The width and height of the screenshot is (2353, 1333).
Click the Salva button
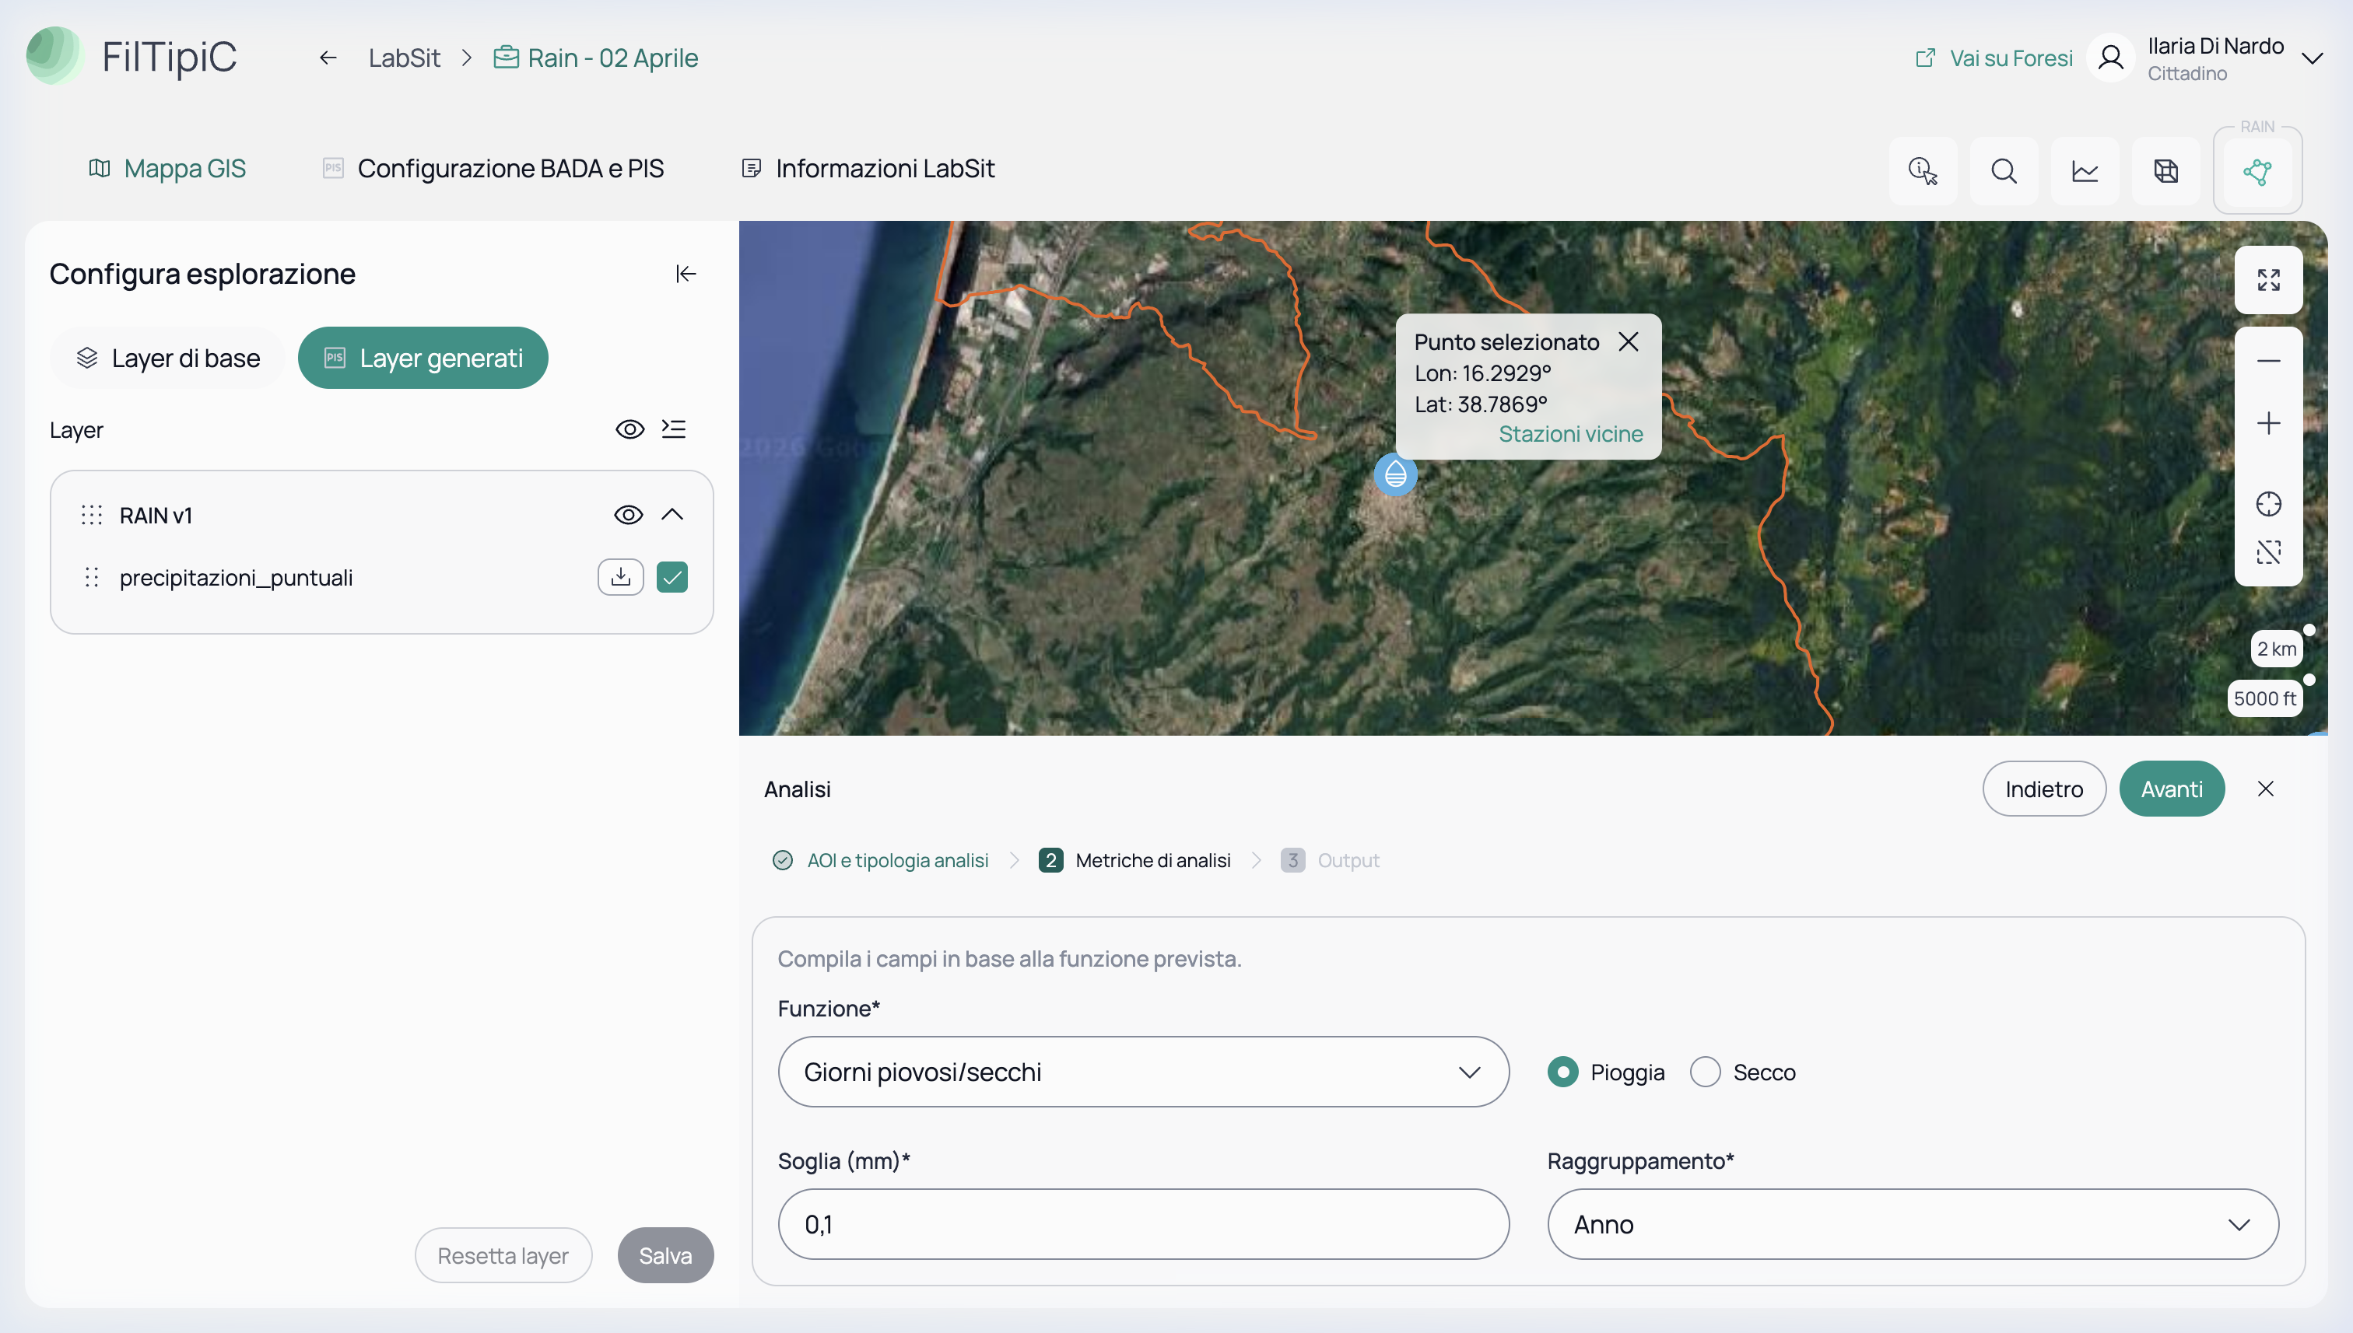[665, 1255]
